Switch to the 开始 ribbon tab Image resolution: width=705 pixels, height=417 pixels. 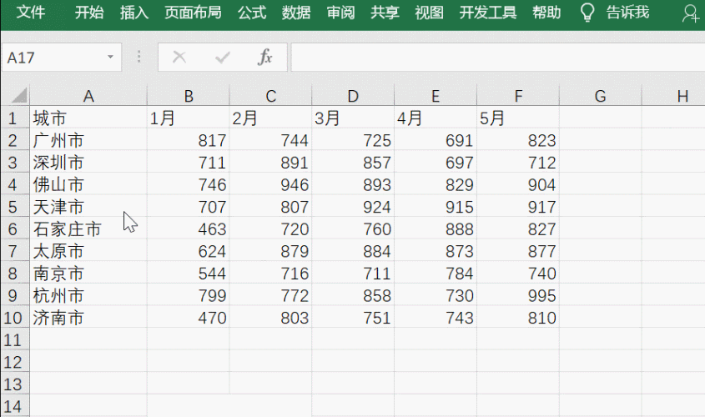pos(89,13)
